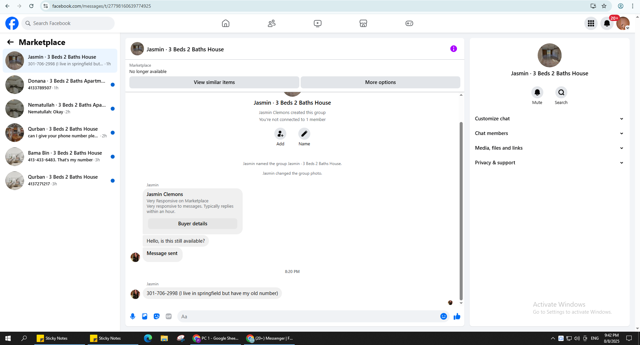Record a voice clip with microphone icon
This screenshot has width=640, height=345.
click(133, 316)
